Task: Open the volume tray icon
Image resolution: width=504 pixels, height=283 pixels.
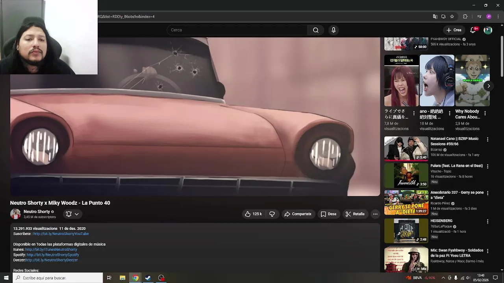Action: click(x=469, y=278)
